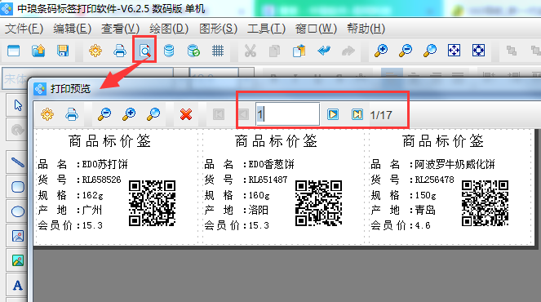Click the print preview magnifier icon
541x302 pixels.
(144, 51)
